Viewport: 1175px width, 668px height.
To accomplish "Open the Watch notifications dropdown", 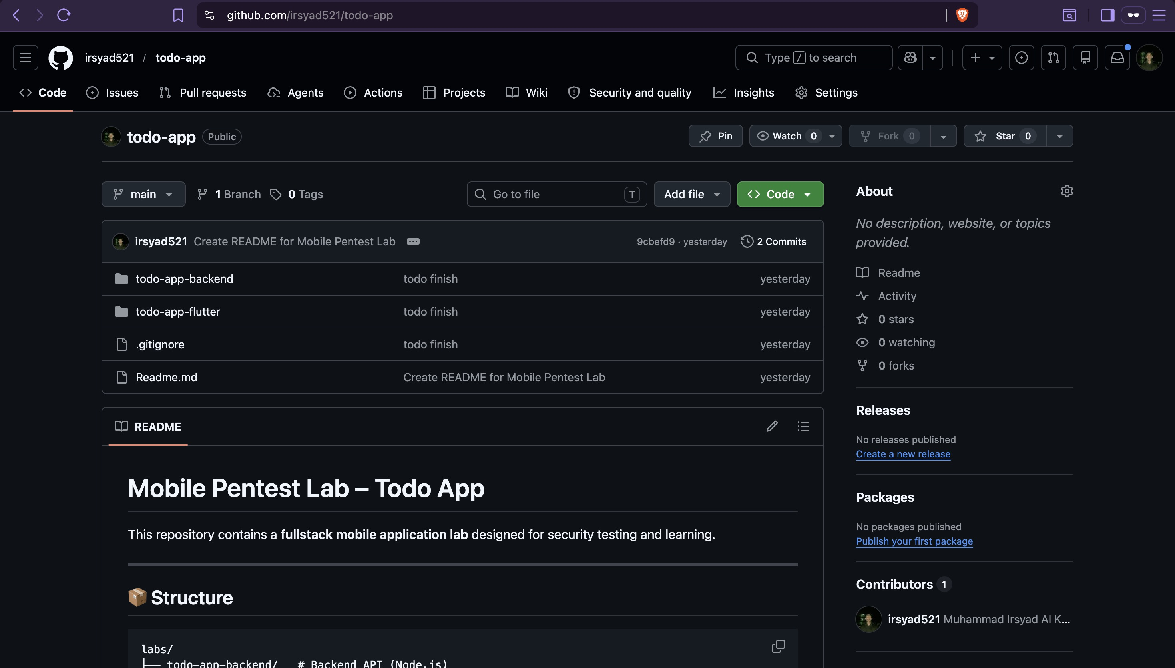I will pyautogui.click(x=796, y=136).
